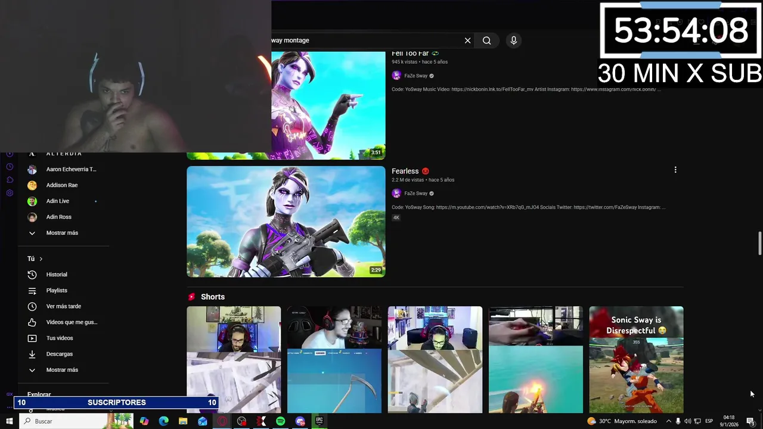Open Discord from the taskbar

coord(300,421)
